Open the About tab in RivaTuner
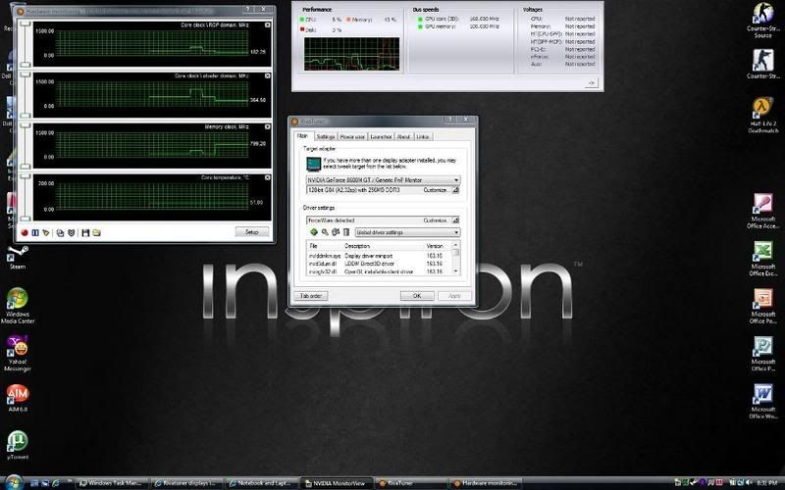Viewport: 785px width, 490px height. pos(403,136)
